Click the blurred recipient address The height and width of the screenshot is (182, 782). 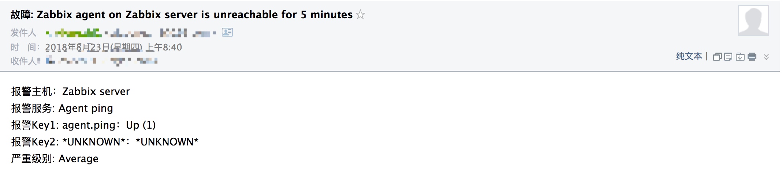102,61
